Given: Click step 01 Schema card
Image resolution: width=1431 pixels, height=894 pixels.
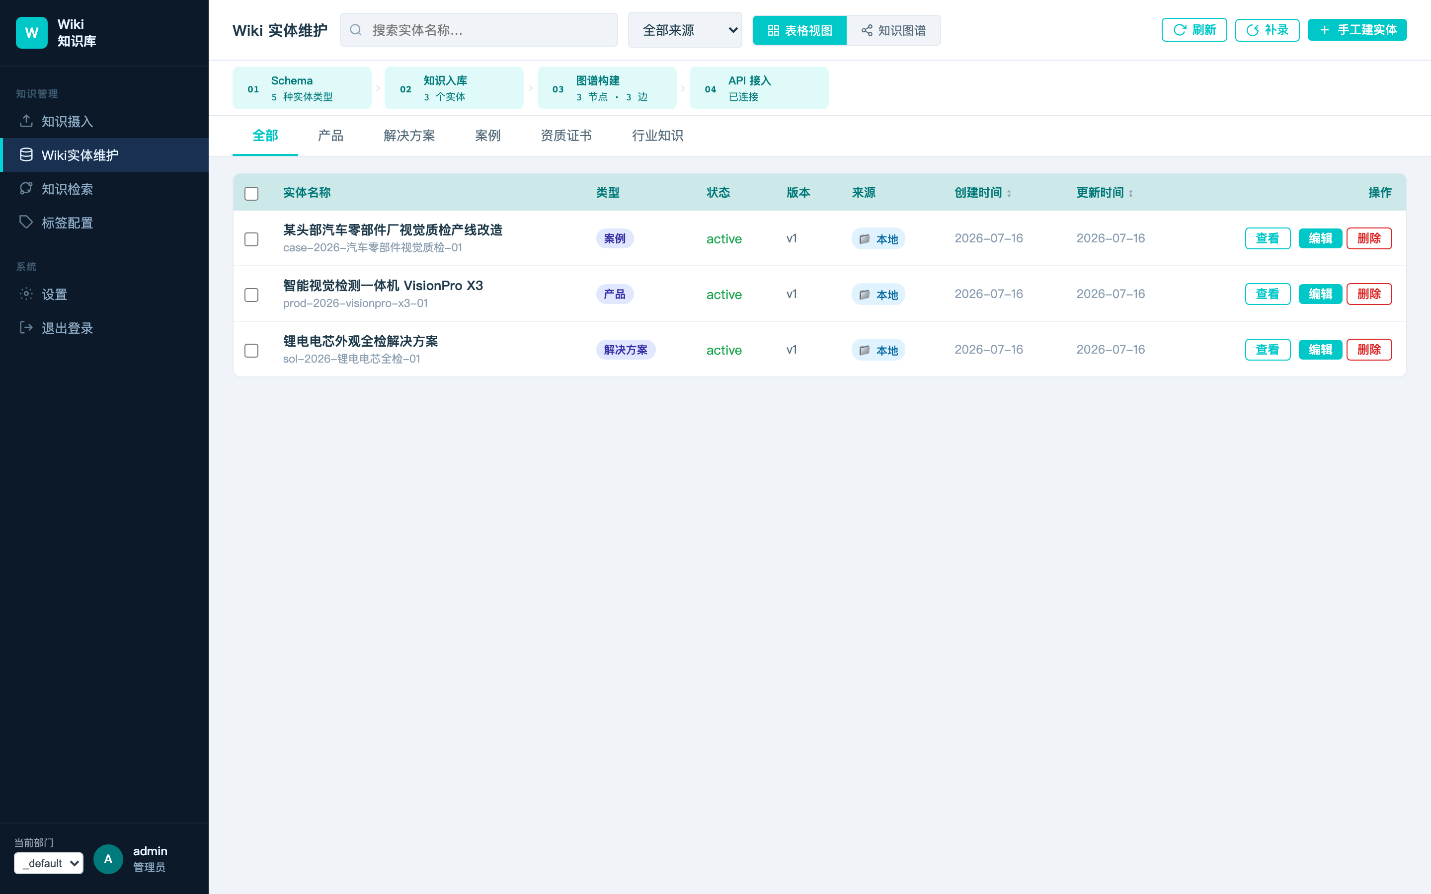Looking at the screenshot, I should (x=302, y=88).
